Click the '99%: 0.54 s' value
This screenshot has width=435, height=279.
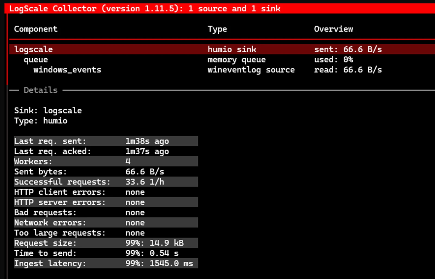(x=152, y=253)
